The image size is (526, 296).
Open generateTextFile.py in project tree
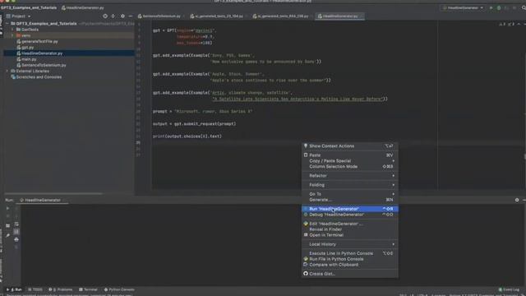coord(37,42)
